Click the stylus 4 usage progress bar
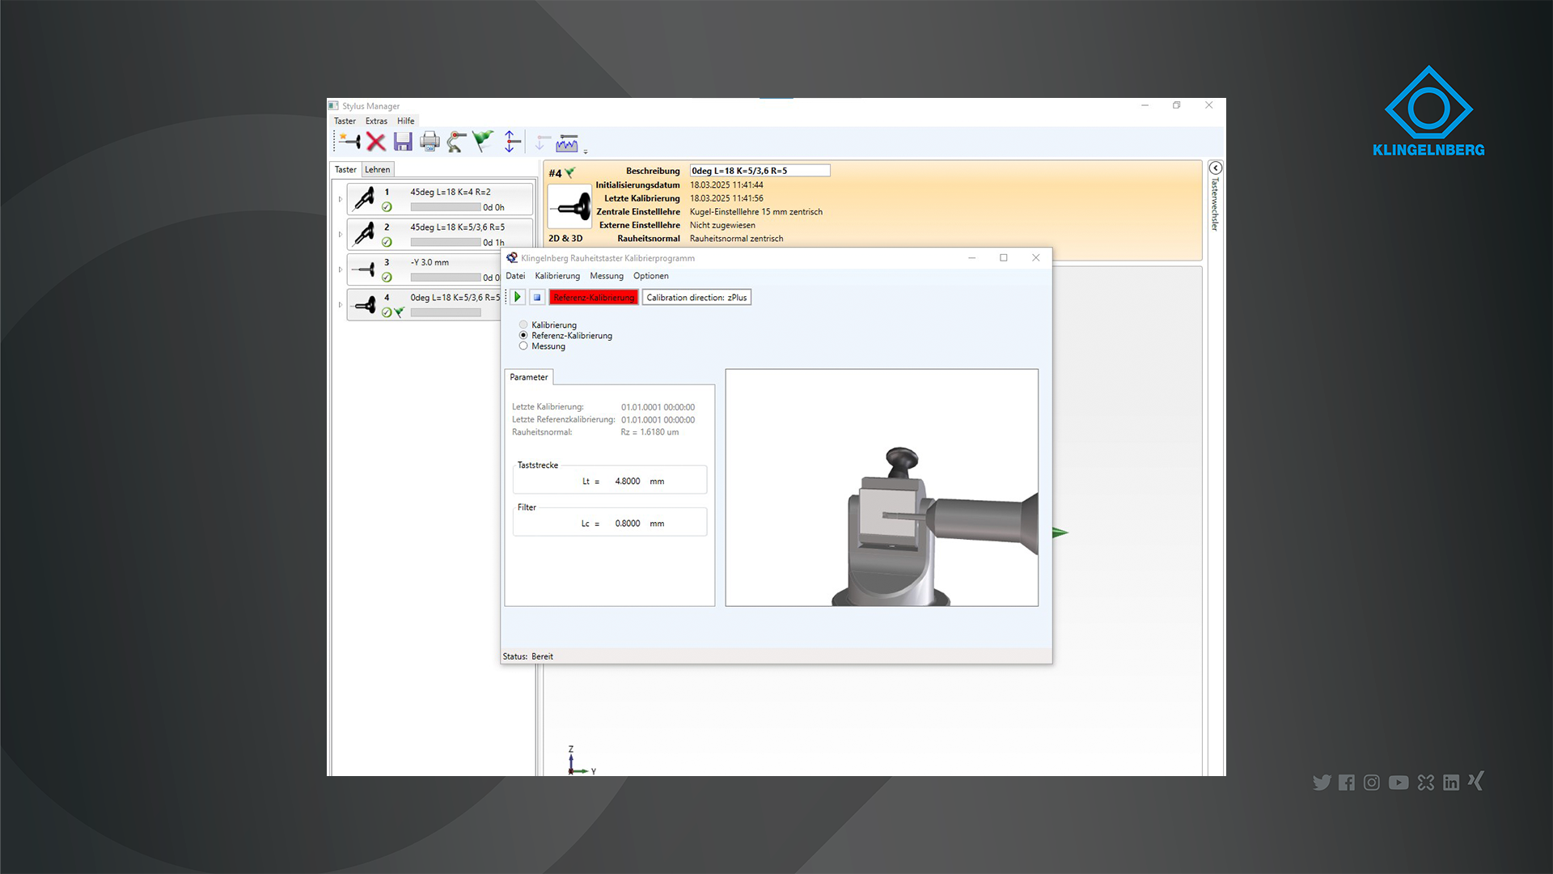 446,312
